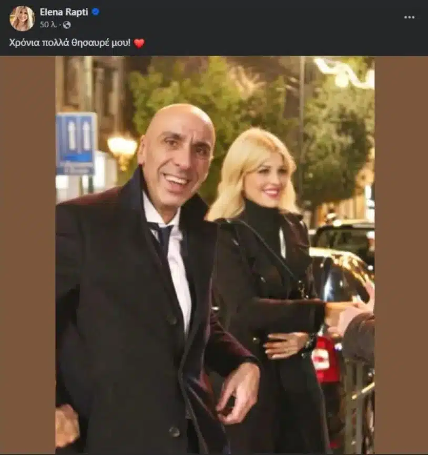Click the red heart emoji

tap(139, 43)
